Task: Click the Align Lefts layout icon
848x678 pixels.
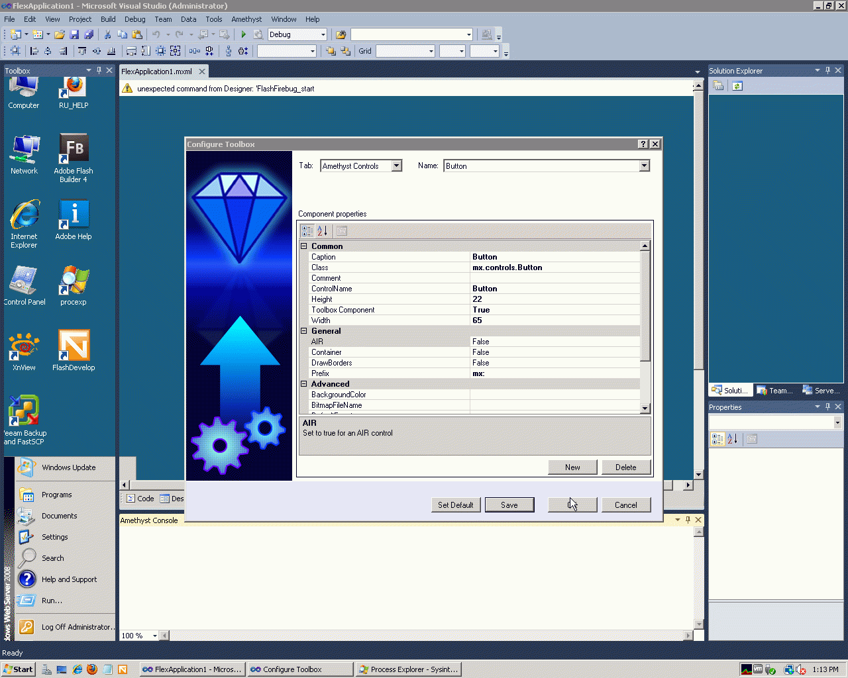Action: pyautogui.click(x=34, y=51)
